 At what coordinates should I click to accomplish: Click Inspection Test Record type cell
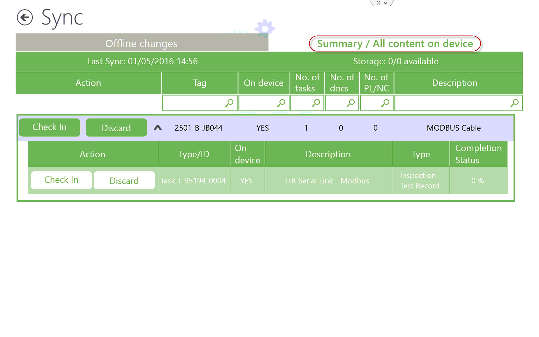click(420, 181)
